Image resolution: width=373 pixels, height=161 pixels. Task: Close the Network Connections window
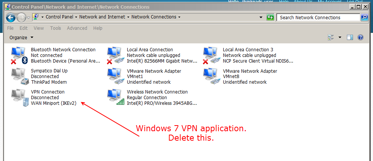point(365,7)
